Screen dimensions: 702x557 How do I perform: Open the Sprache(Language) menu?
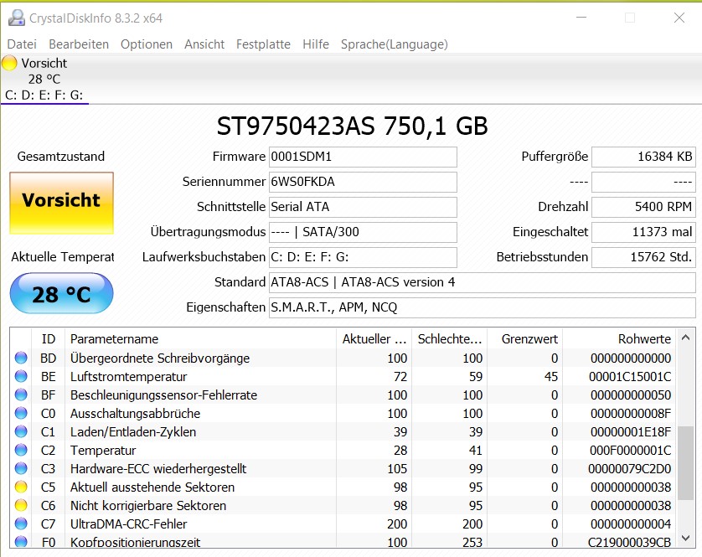[x=395, y=44]
